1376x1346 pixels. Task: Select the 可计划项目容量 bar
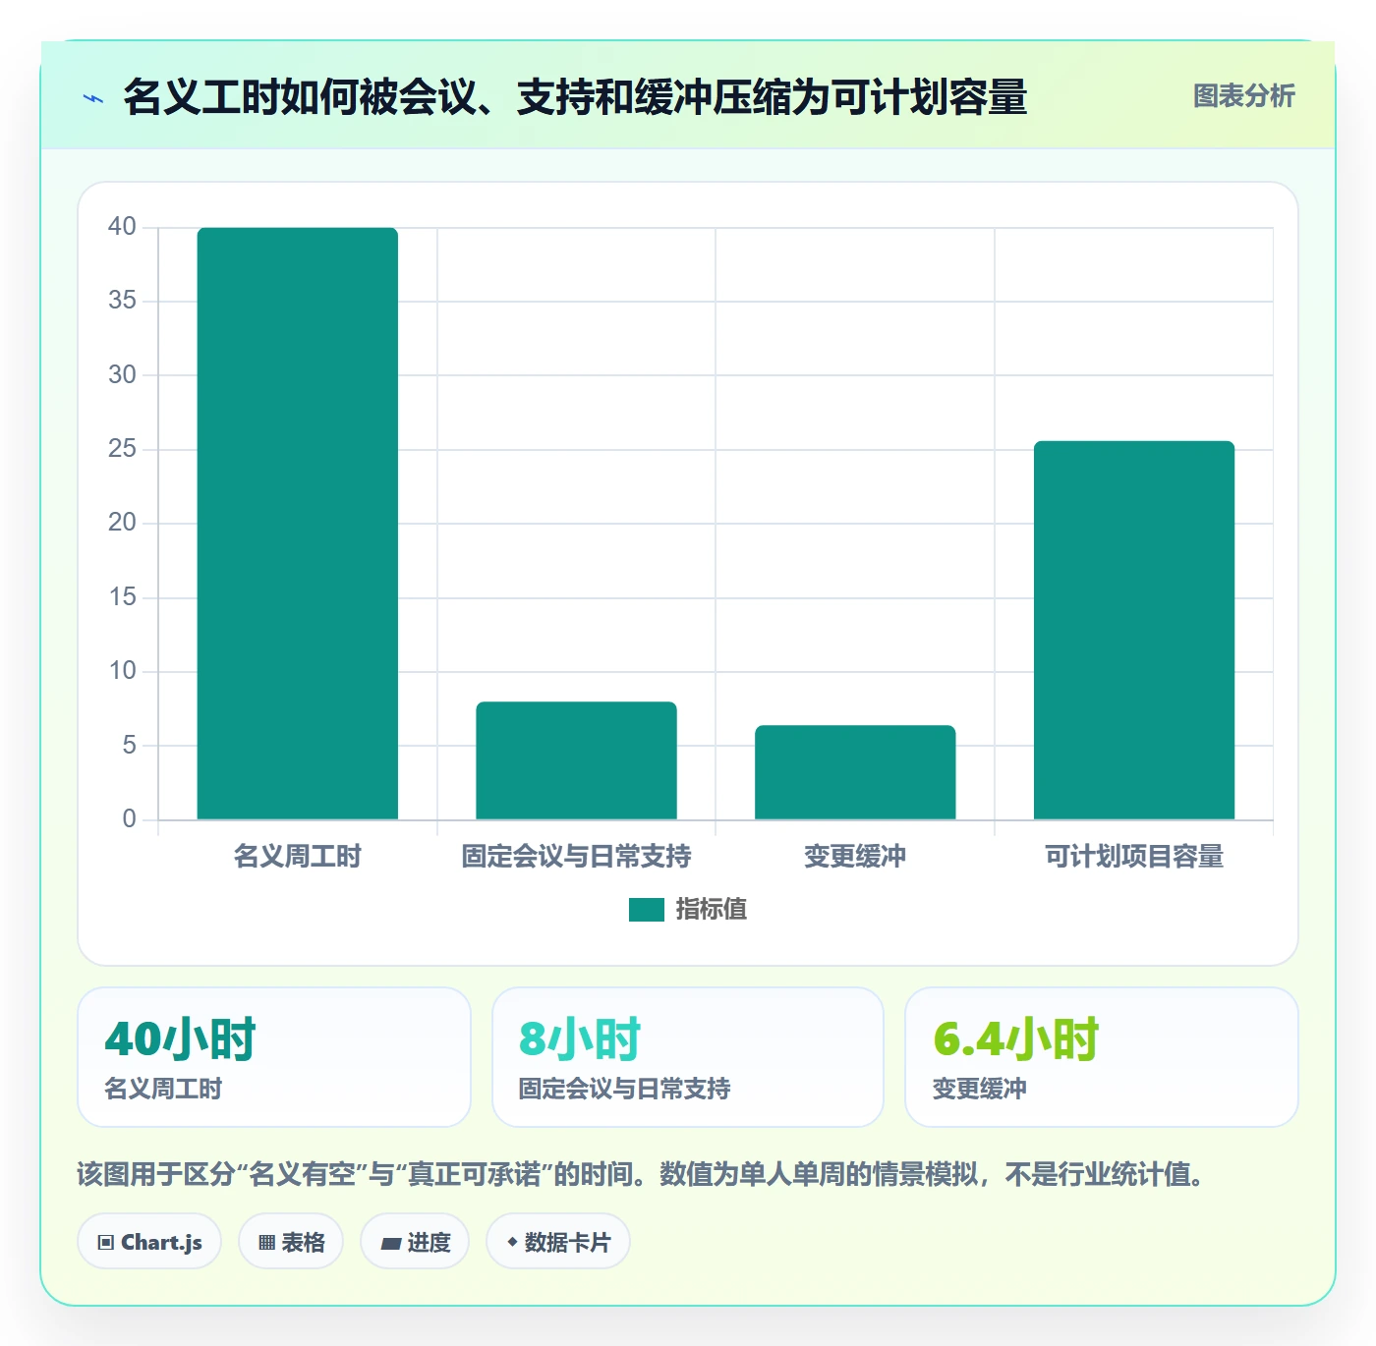coord(1134,630)
